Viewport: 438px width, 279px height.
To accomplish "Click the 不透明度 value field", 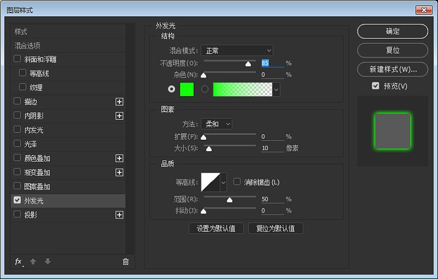I will pos(272,63).
